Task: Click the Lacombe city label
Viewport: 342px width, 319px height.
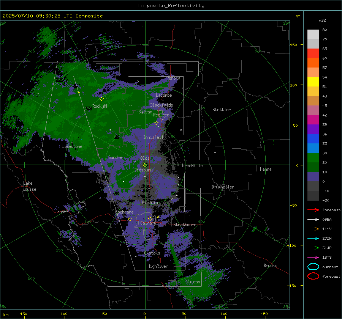Action: (x=164, y=95)
